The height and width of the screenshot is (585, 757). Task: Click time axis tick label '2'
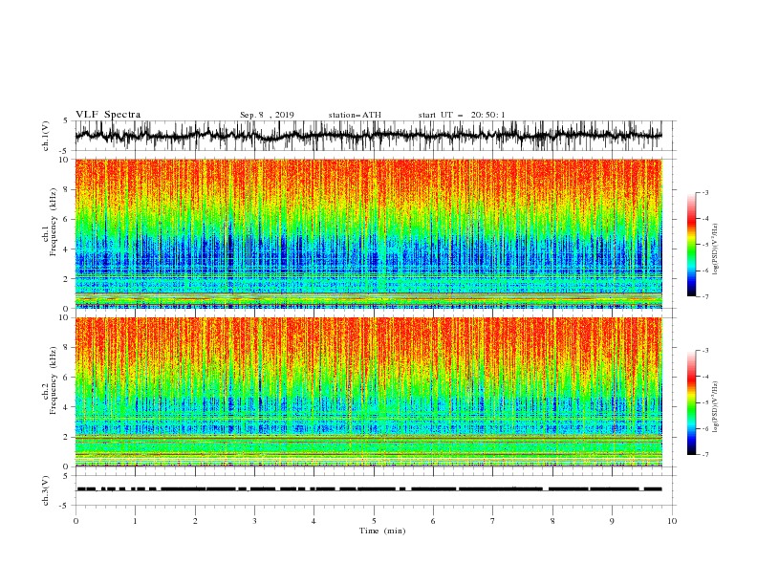(x=195, y=521)
